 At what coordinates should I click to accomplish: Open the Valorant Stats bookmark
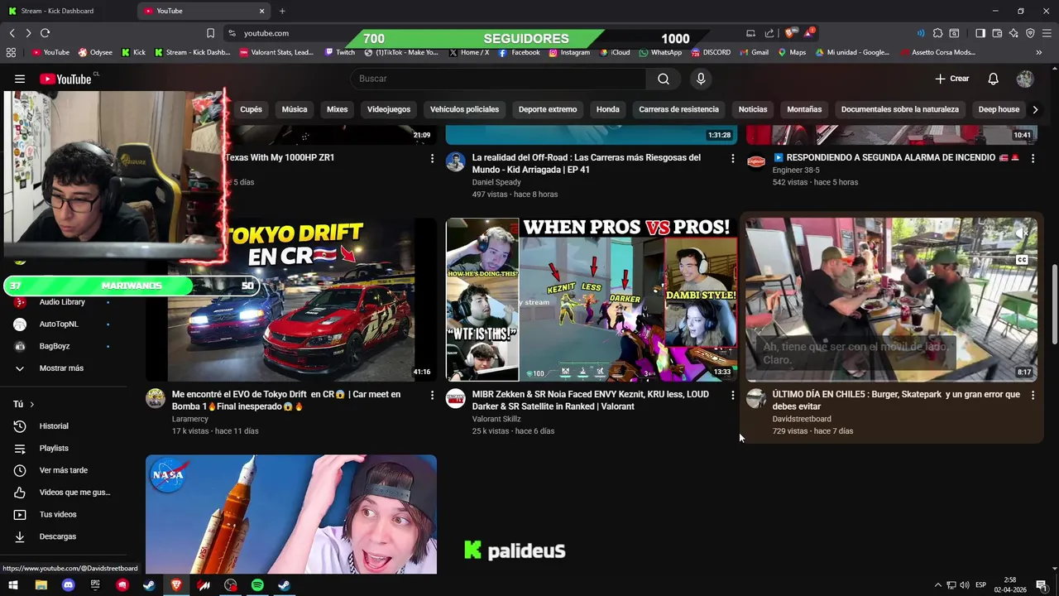pos(276,52)
